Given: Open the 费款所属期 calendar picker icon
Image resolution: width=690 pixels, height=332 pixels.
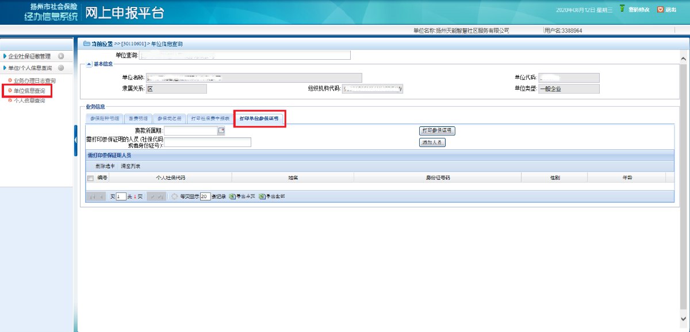Looking at the screenshot, I should pos(221,131).
